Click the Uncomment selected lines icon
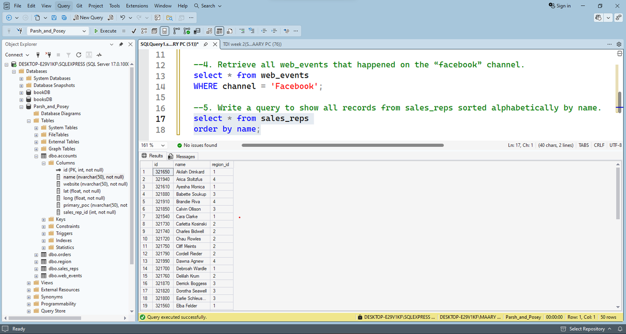Image resolution: width=626 pixels, height=334 pixels. 251,31
